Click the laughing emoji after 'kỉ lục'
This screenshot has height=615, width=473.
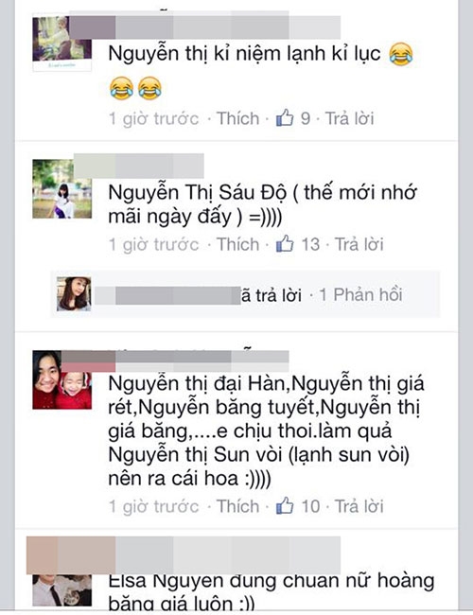coord(401,54)
